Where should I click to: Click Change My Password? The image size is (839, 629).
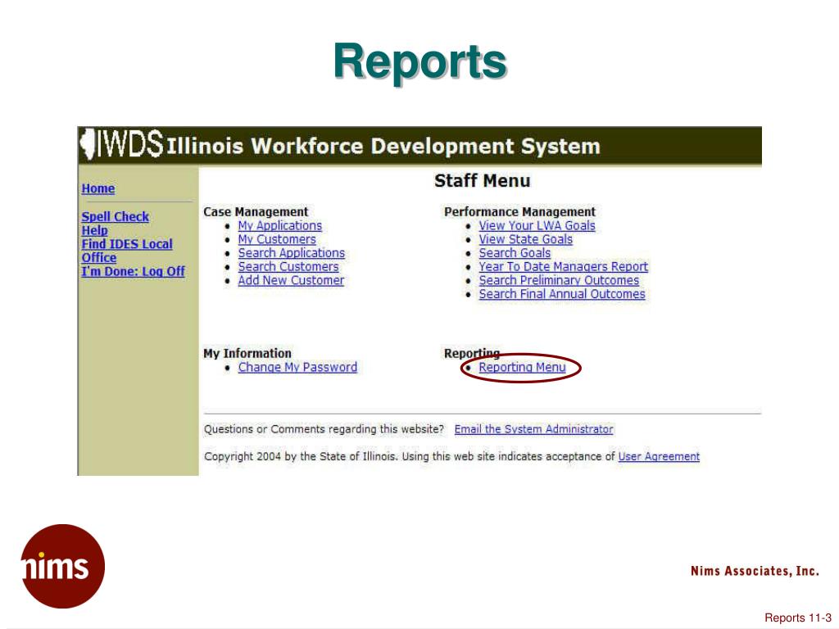[x=297, y=368]
